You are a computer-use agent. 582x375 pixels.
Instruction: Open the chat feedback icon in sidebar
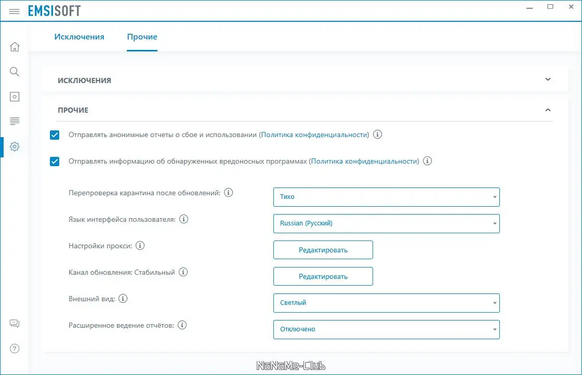pyautogui.click(x=15, y=324)
